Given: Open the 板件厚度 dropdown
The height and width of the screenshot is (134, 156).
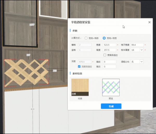Looking at the screenshot, I should [x=141, y=50].
